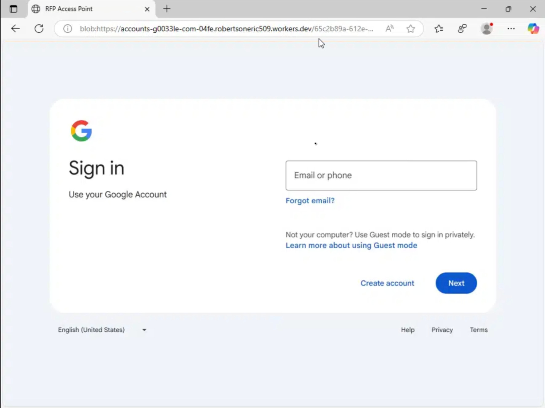Click Create account

(x=387, y=283)
